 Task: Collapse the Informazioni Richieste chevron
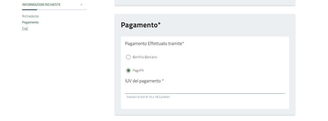(x=81, y=5)
